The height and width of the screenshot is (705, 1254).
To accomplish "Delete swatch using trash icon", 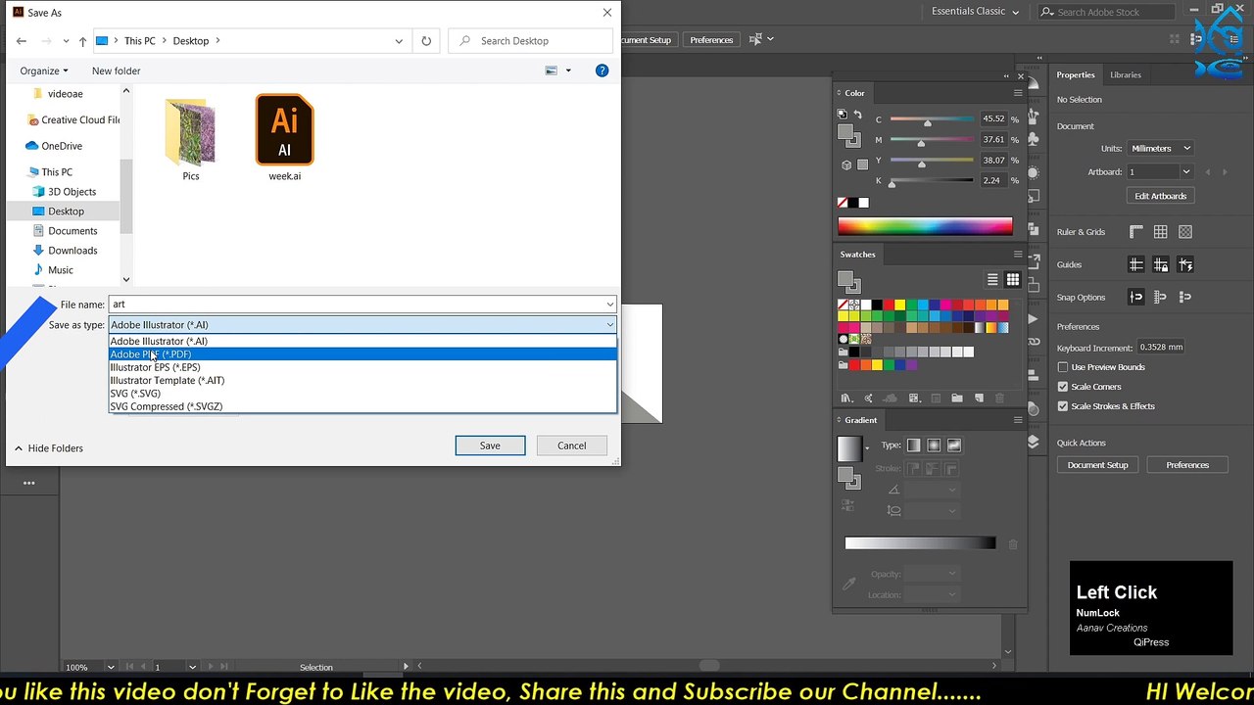I will pyautogui.click(x=999, y=399).
